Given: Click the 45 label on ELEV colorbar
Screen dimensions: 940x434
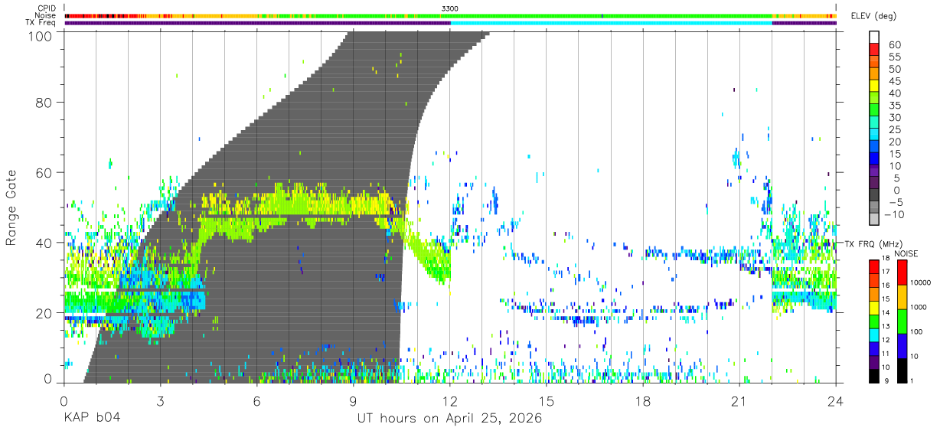Looking at the screenshot, I should click(893, 81).
